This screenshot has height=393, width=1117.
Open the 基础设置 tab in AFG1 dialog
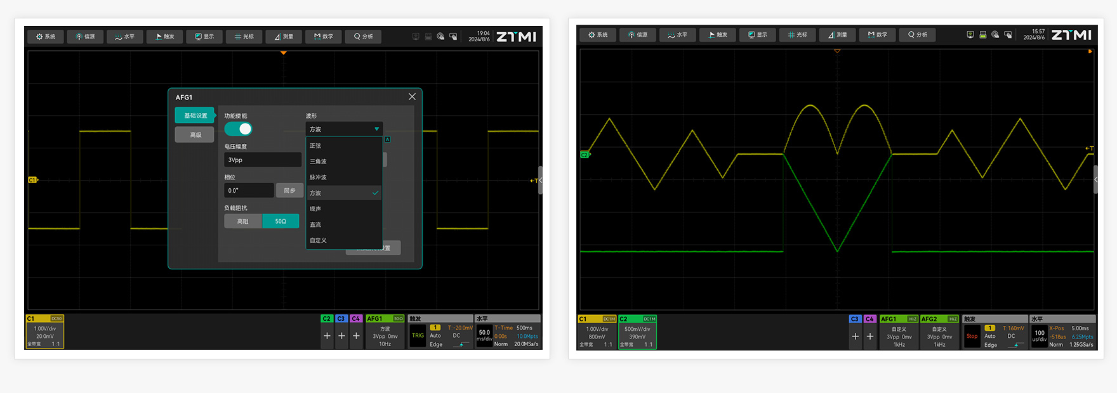(195, 115)
